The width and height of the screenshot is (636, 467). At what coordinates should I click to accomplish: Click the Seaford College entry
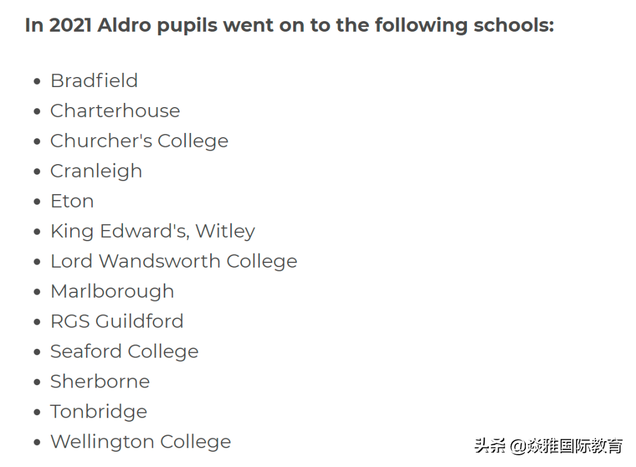pos(124,351)
